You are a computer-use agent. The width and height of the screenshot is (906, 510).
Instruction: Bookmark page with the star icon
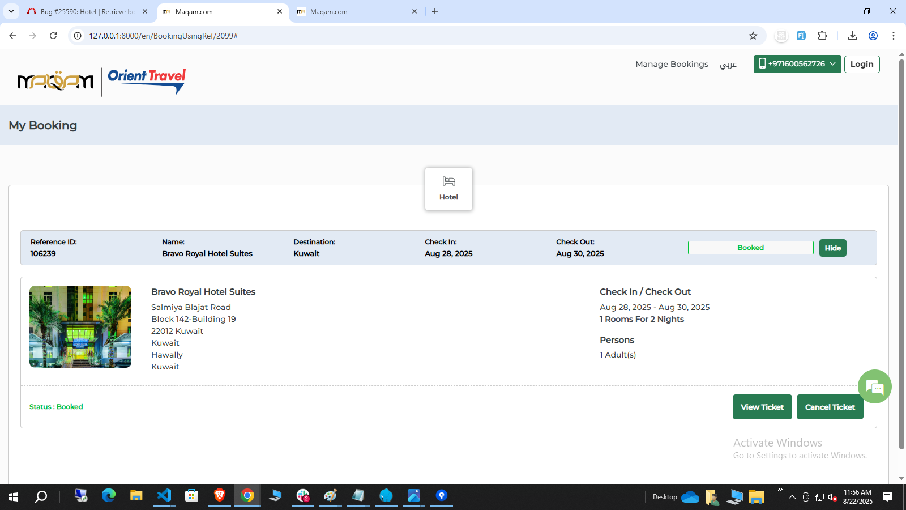[x=753, y=36]
